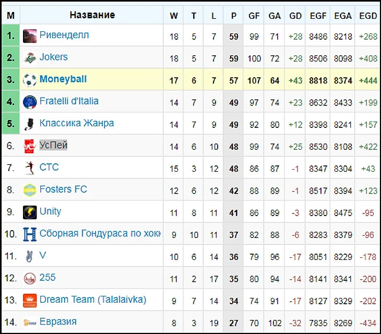
Task: Click the W wins column header
Action: coord(174,16)
